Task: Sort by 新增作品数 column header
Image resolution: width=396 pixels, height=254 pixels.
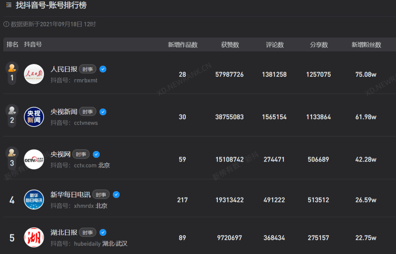Action: tap(183, 45)
